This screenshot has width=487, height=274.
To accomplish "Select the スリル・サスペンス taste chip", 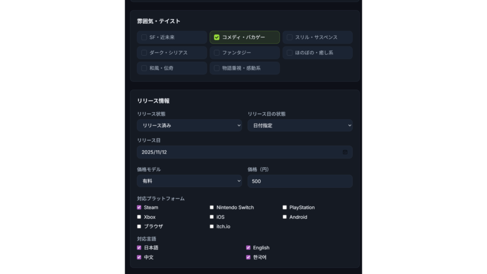I will pos(290,37).
